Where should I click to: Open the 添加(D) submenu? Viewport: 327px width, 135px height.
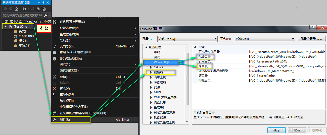click(x=95, y=41)
